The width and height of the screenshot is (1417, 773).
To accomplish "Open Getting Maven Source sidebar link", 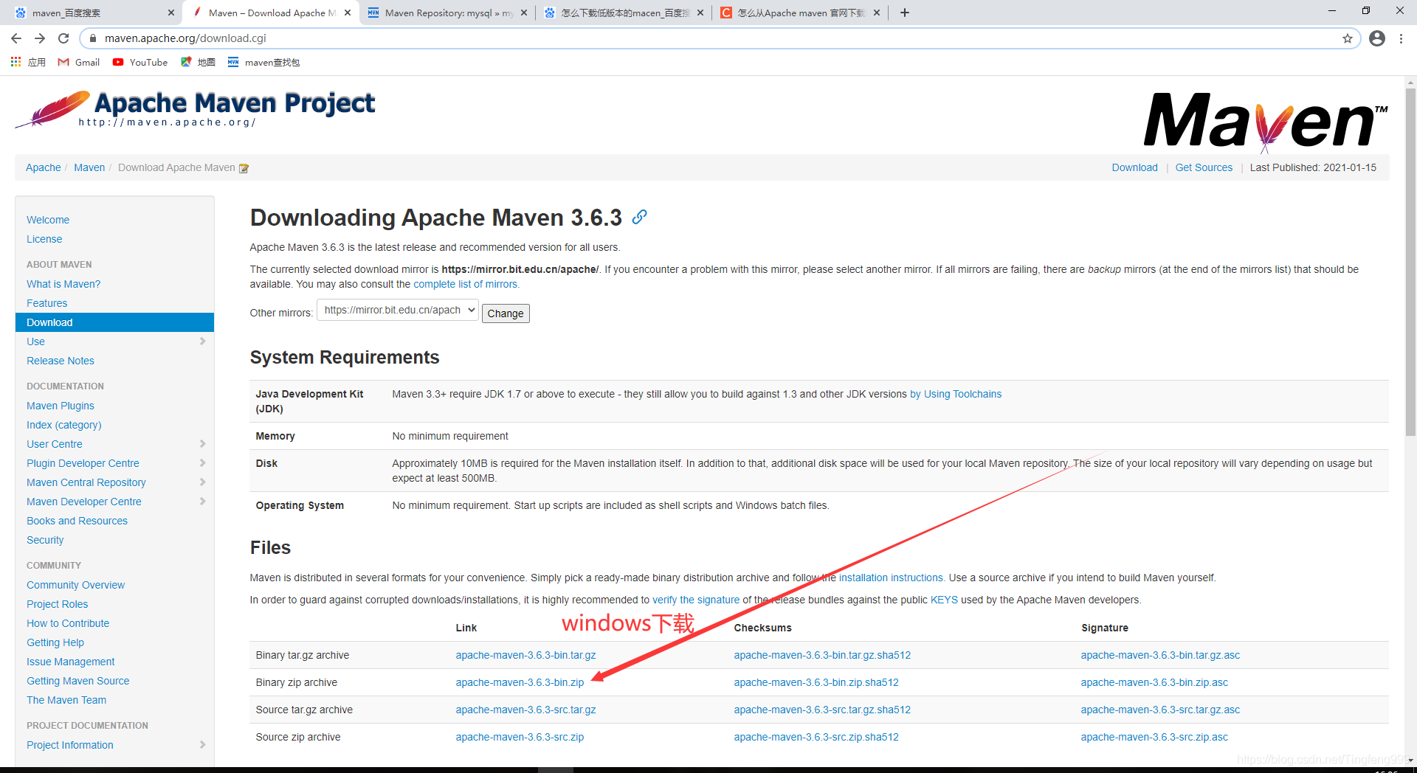I will click(78, 681).
